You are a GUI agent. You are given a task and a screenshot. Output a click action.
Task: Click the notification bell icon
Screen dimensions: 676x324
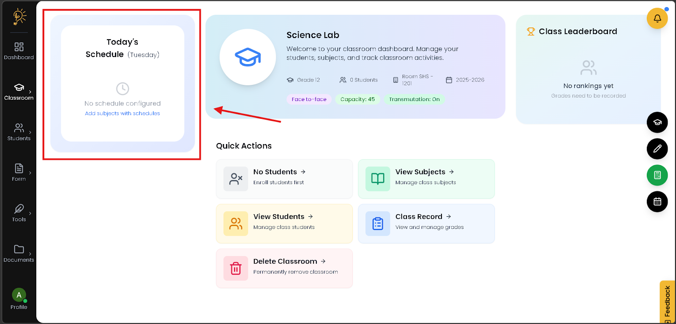657,18
